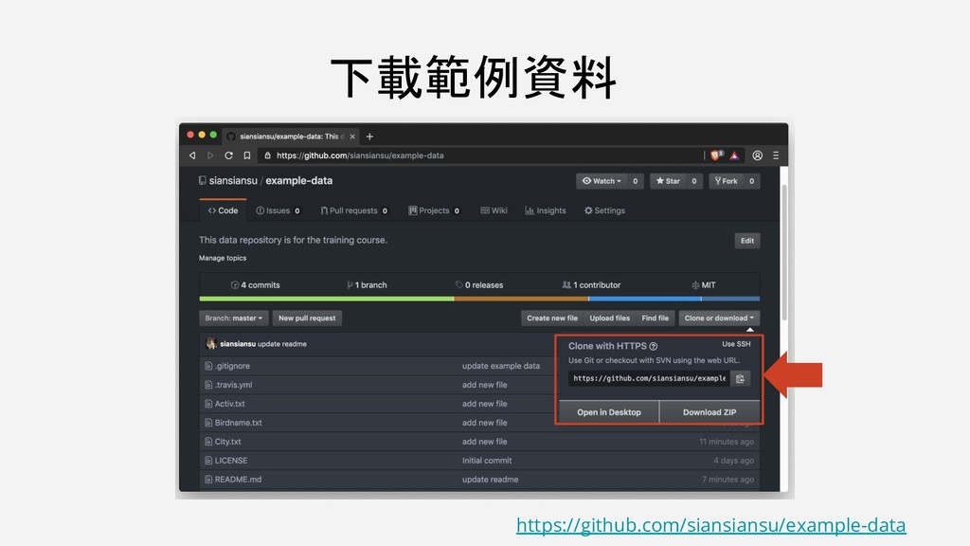Open the Issues tab
This screenshot has width=970, height=546.
click(278, 210)
